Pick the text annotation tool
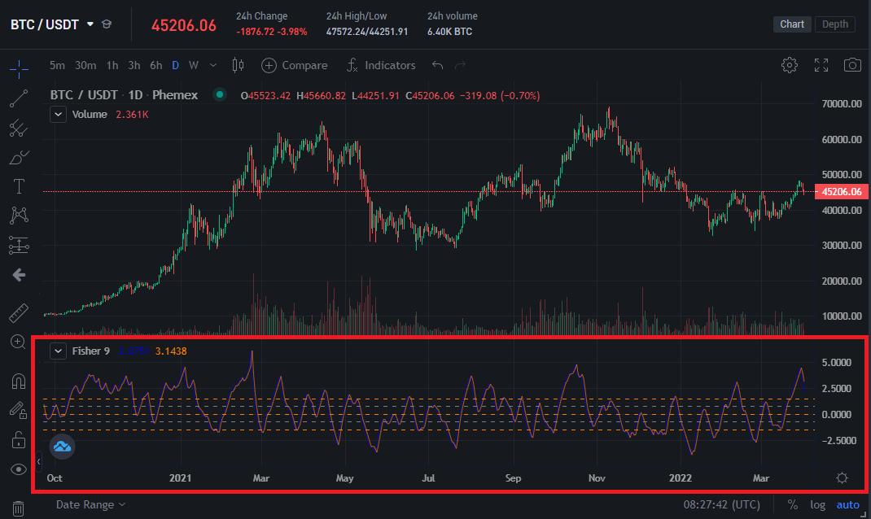This screenshot has width=871, height=519. [18, 185]
